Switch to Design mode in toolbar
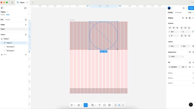Image resolution: width=194 pixels, height=109 pixels. click(119, 105)
